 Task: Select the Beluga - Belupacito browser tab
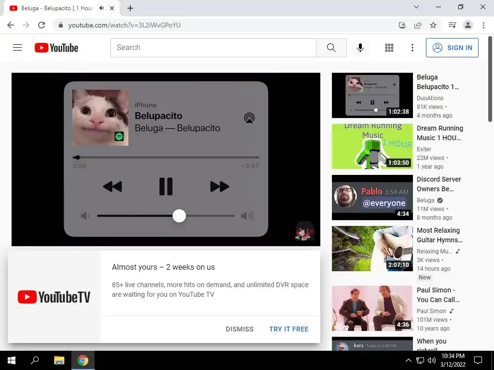click(x=57, y=8)
